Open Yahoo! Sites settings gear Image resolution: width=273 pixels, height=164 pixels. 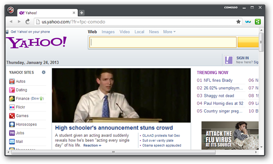[x=44, y=72]
